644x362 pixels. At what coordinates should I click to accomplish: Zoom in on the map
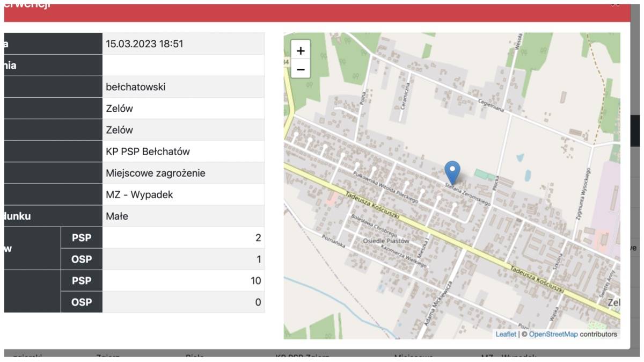point(301,51)
